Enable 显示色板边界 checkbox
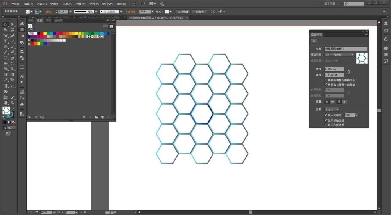This screenshot has height=215, width=391. [x=326, y=125]
